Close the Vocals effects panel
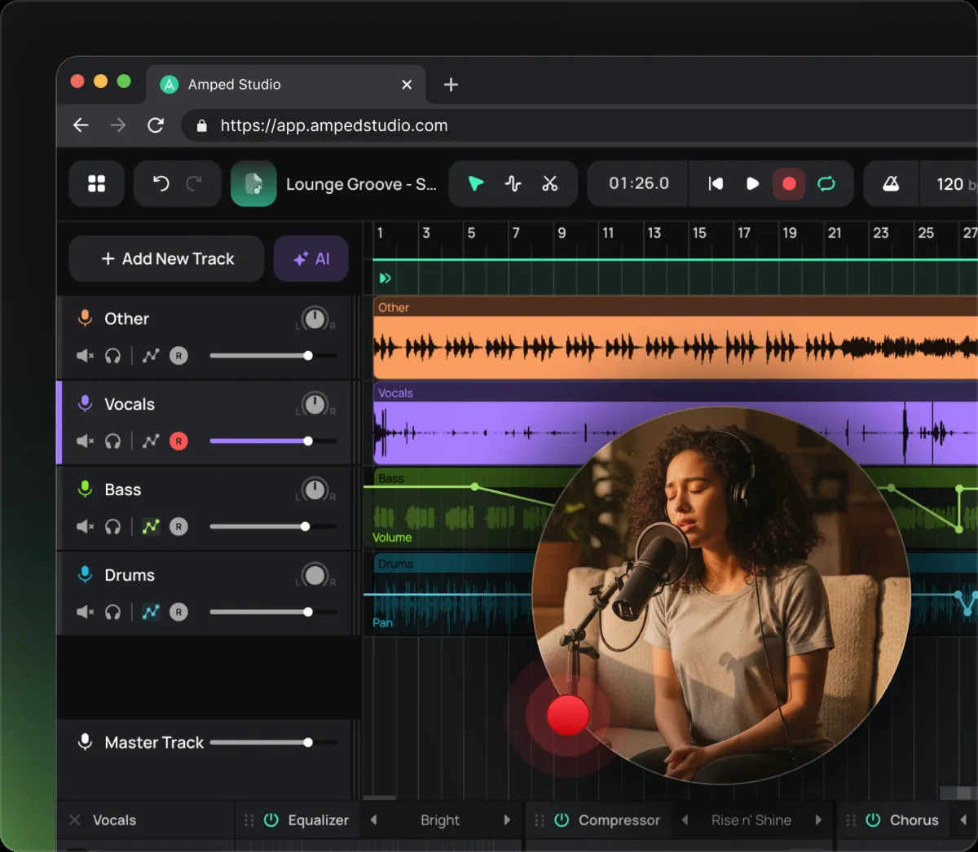Screen dimensions: 978x852 [75, 820]
